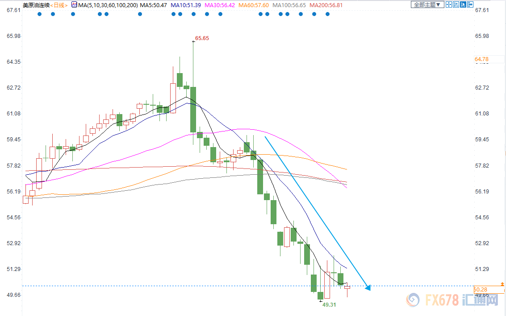Click the orange 50.28 current price tag

click(481, 290)
